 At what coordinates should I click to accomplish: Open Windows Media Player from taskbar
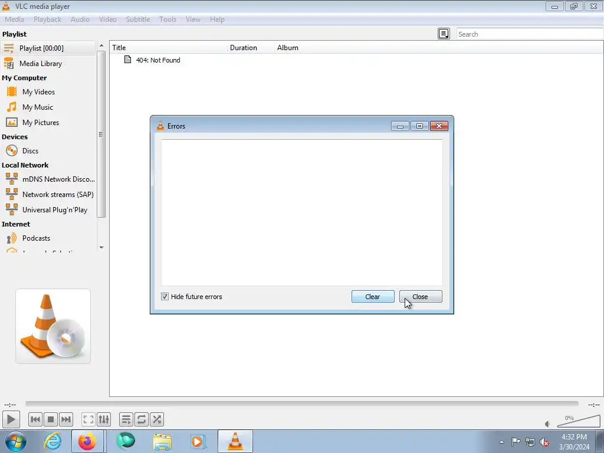[198, 441]
